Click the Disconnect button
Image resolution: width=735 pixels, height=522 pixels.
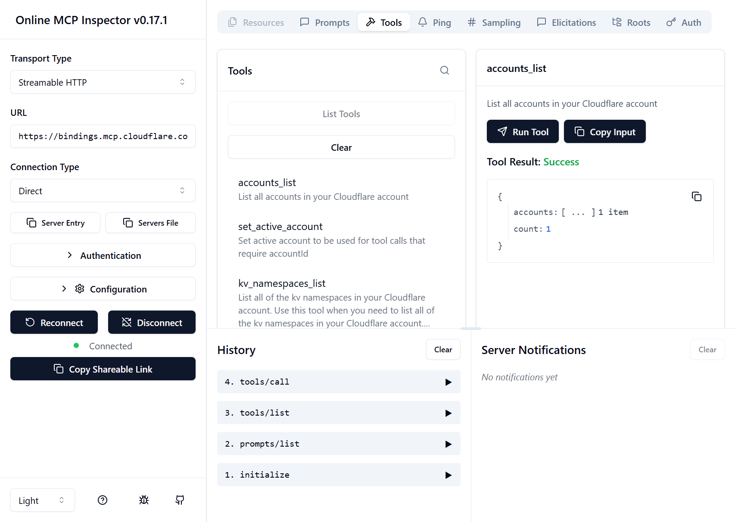point(152,322)
